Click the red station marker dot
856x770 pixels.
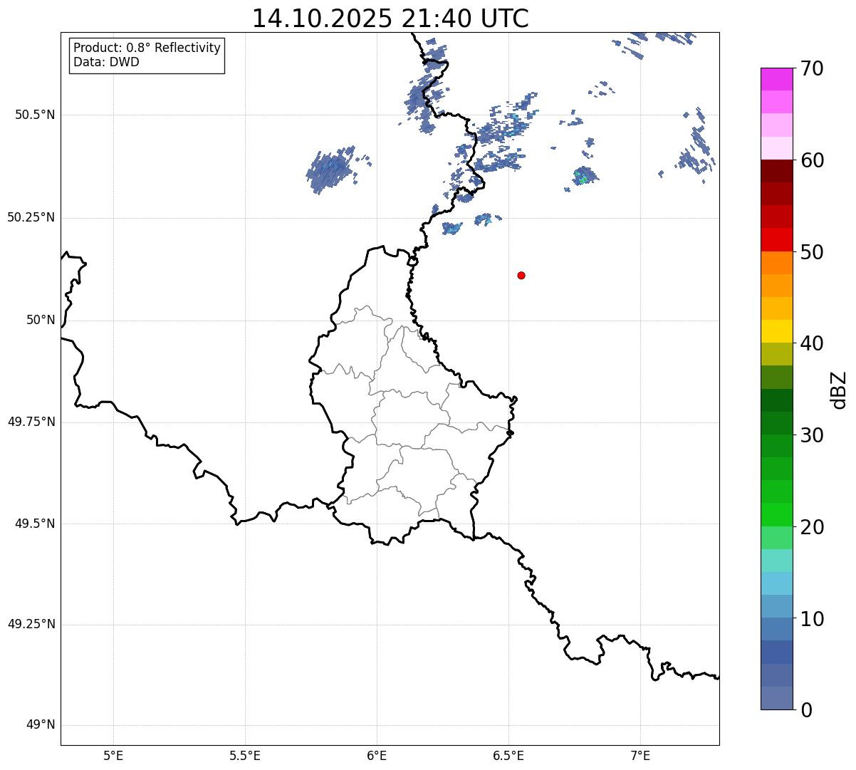click(521, 276)
